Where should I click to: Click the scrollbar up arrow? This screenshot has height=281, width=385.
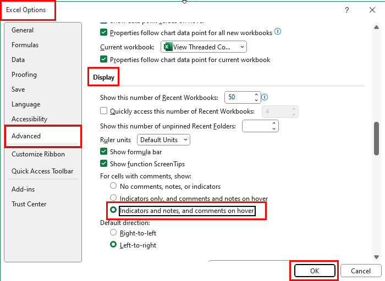tap(376, 27)
